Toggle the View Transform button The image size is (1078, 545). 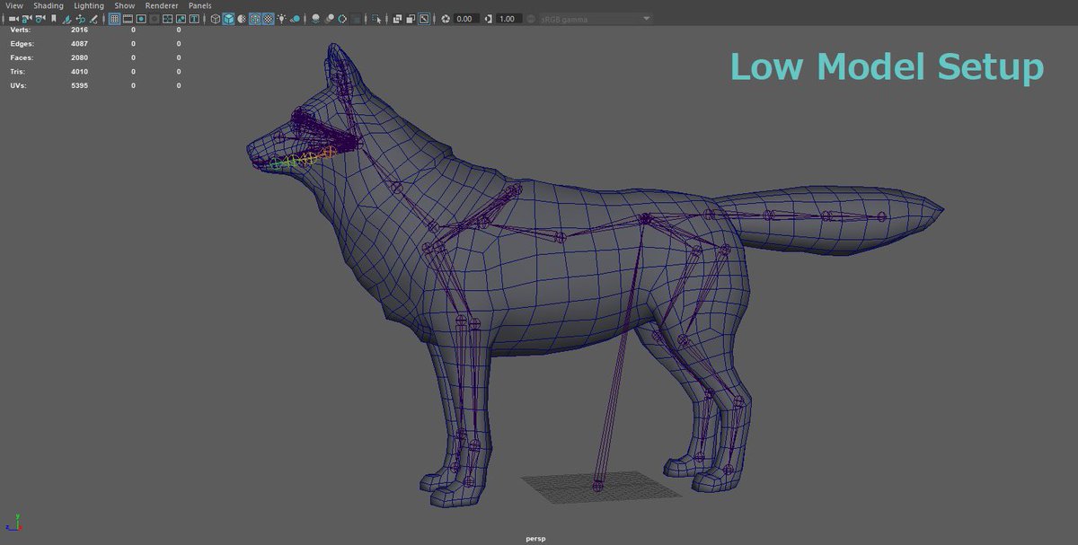(x=531, y=19)
